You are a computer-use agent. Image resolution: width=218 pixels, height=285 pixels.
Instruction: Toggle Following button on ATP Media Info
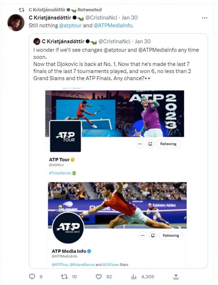coord(171,235)
